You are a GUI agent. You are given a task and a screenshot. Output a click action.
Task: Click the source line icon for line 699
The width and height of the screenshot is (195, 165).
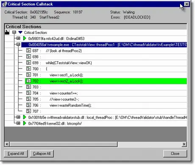coord(28,63)
